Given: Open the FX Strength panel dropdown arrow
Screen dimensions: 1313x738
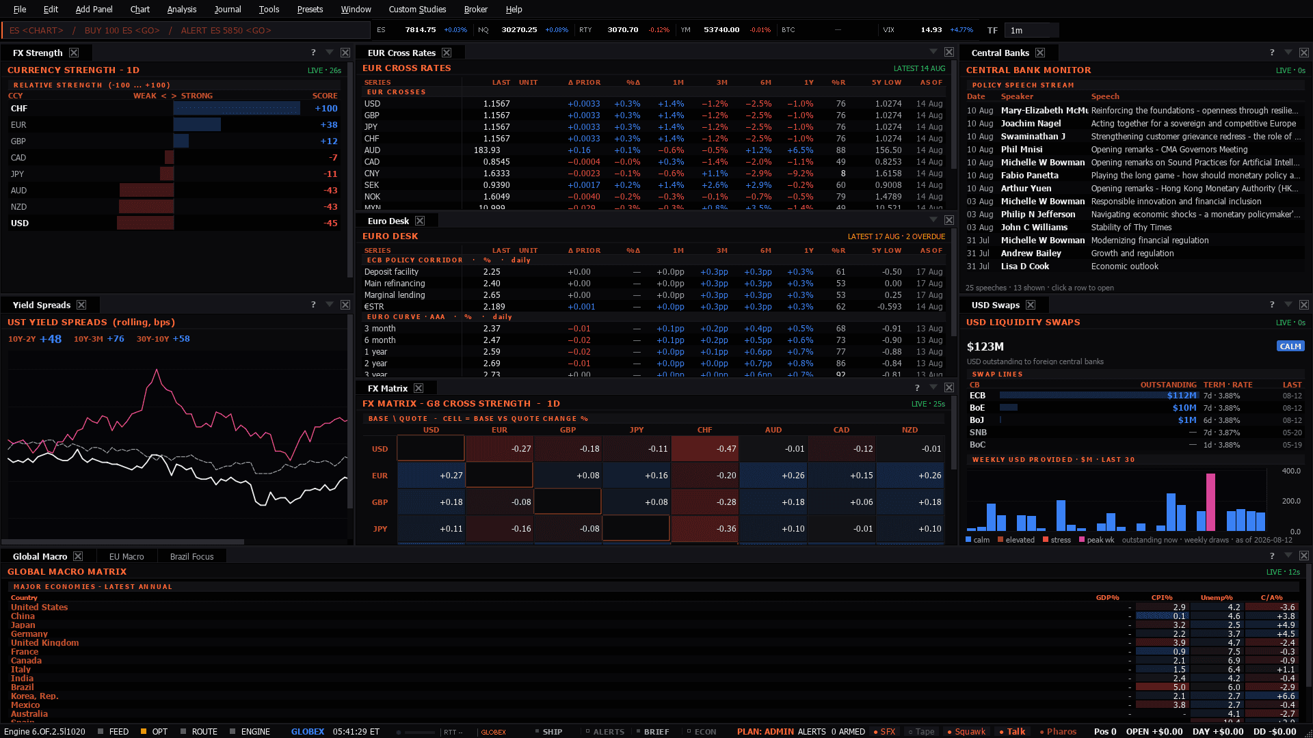Looking at the screenshot, I should 330,53.
